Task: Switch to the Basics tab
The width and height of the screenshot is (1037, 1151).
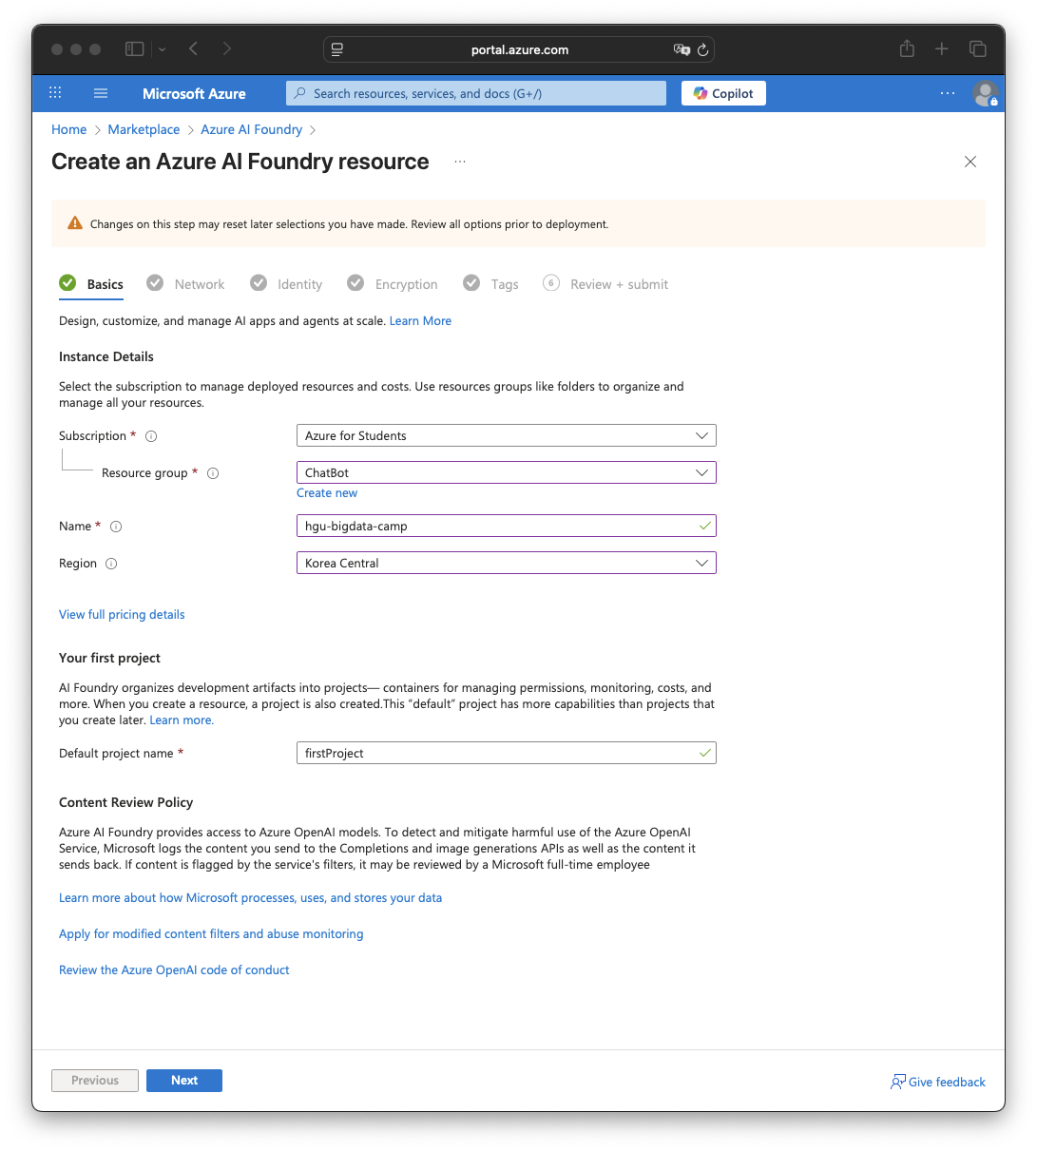Action: pos(91,284)
